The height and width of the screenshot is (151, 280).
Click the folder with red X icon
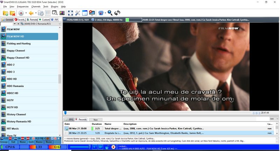pyautogui.click(x=13, y=13)
